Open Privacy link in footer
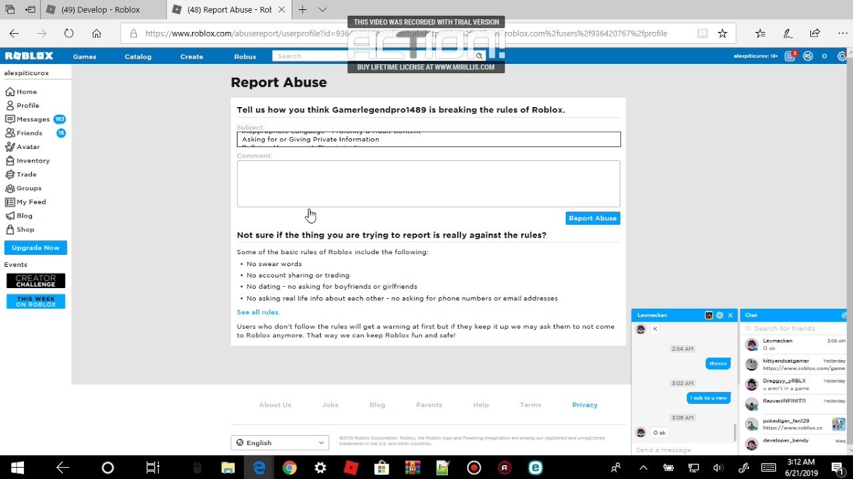853x479 pixels. pos(584,404)
